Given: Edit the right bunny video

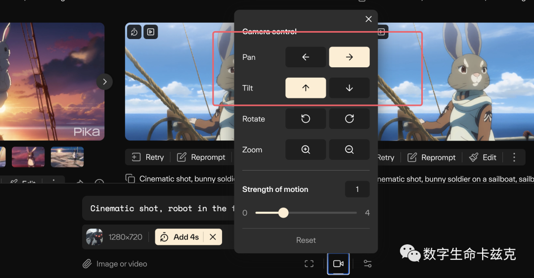Looking at the screenshot, I should click(x=483, y=157).
